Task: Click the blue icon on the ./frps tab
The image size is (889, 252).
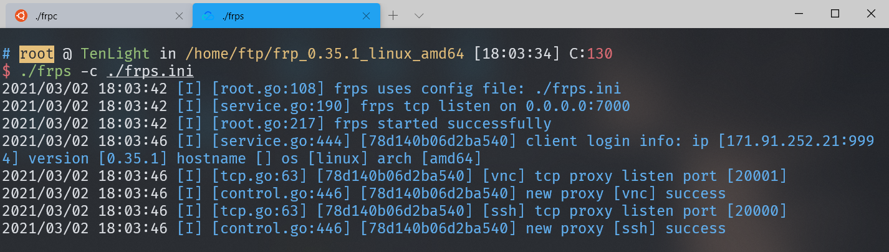Action: point(208,16)
